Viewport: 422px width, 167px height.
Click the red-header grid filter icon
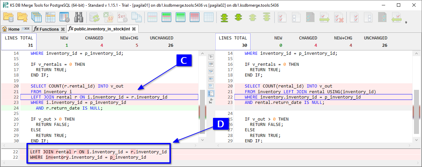tap(195, 17)
